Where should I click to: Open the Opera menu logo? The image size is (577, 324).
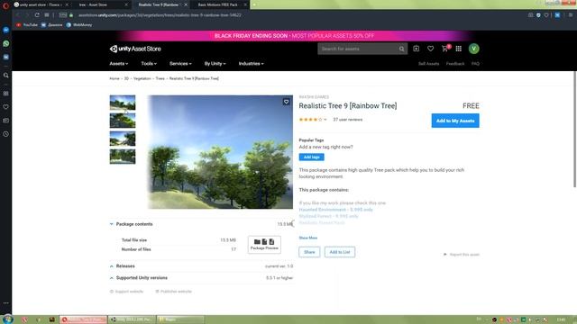coord(6,5)
